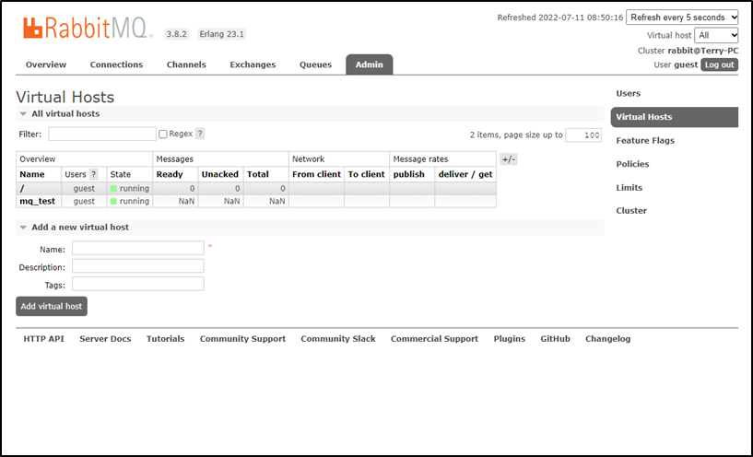
Task: Click the Add virtual host button
Action: [52, 306]
